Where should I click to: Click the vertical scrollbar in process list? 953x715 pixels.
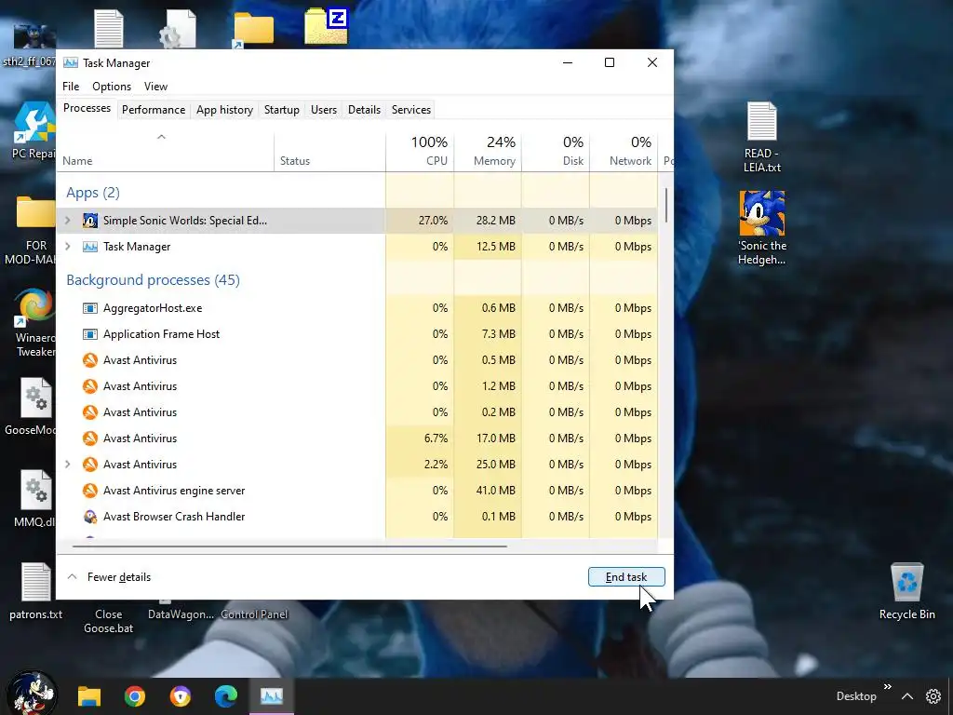coord(666,206)
